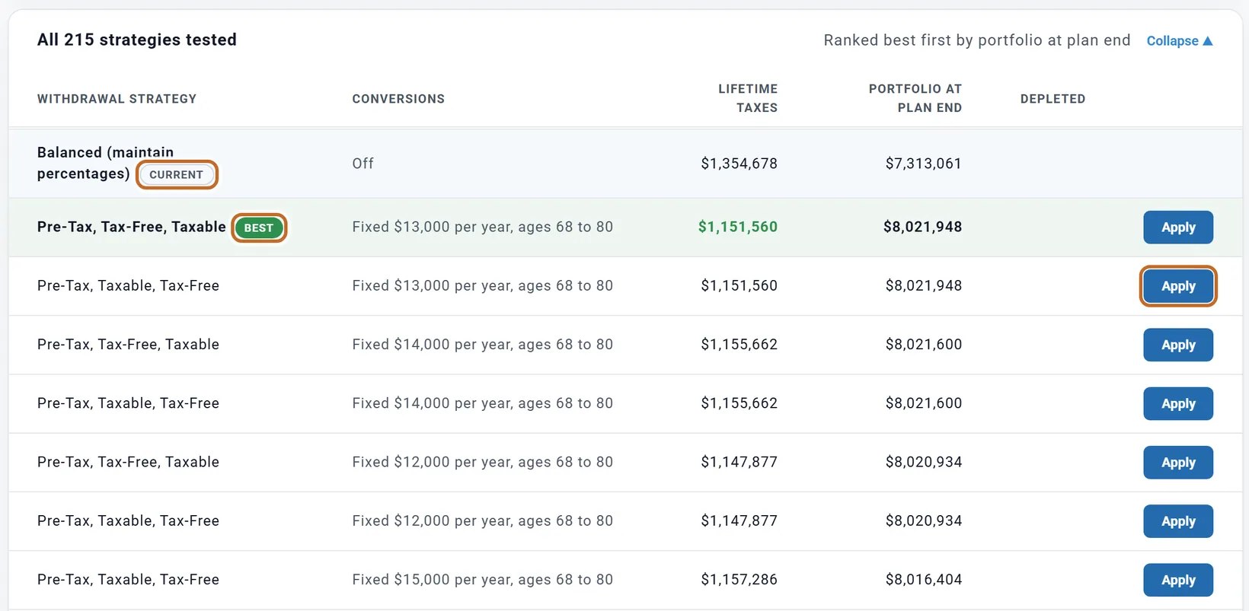The width and height of the screenshot is (1249, 611).
Task: Click $1,147,877 in the Pre-Tax, Tax-Free, Taxable row
Action: pos(739,462)
